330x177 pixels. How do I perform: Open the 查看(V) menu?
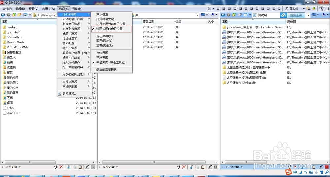pos(33,9)
